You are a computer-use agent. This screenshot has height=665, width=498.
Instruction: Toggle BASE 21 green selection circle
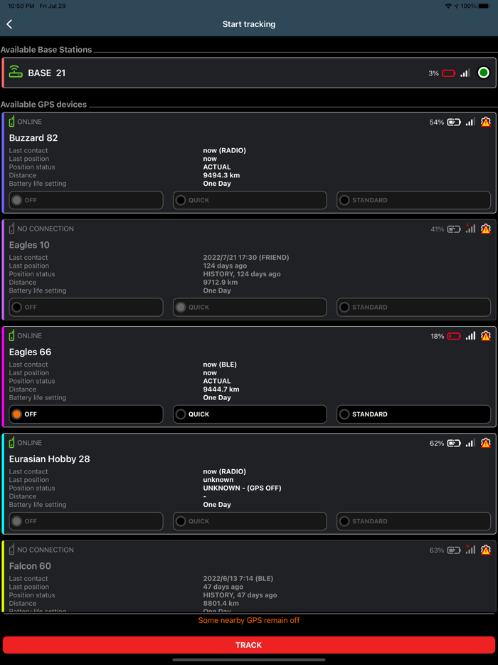click(x=483, y=73)
